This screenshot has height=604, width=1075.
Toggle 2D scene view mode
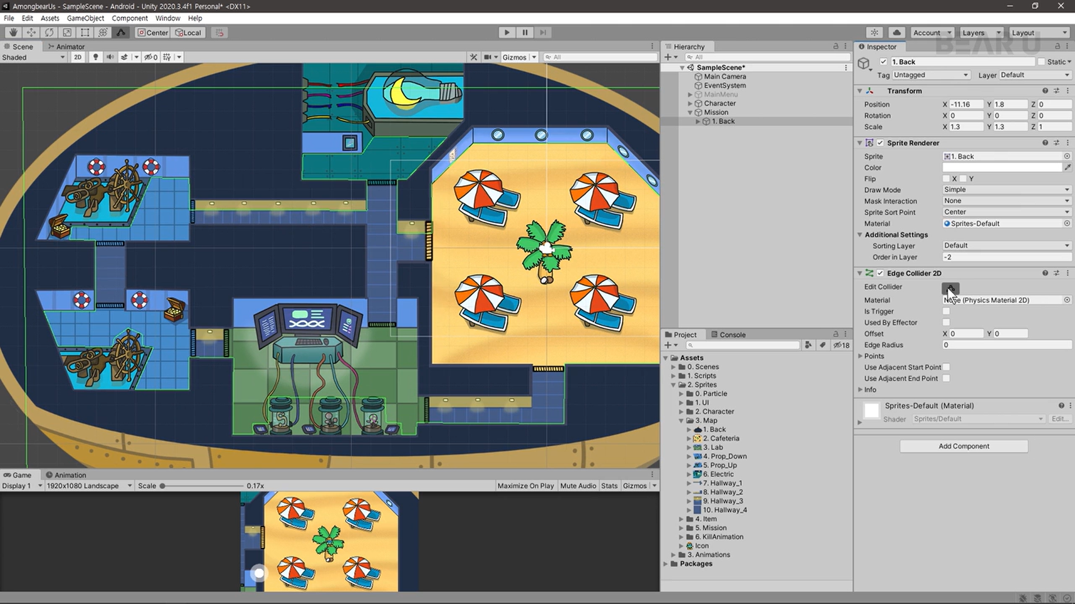point(78,57)
